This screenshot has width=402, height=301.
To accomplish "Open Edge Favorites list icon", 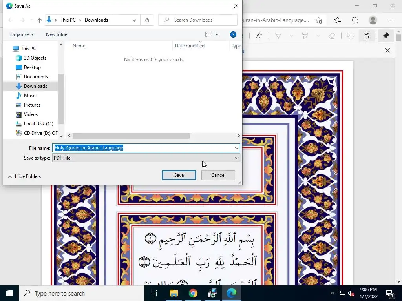I will click(338, 20).
